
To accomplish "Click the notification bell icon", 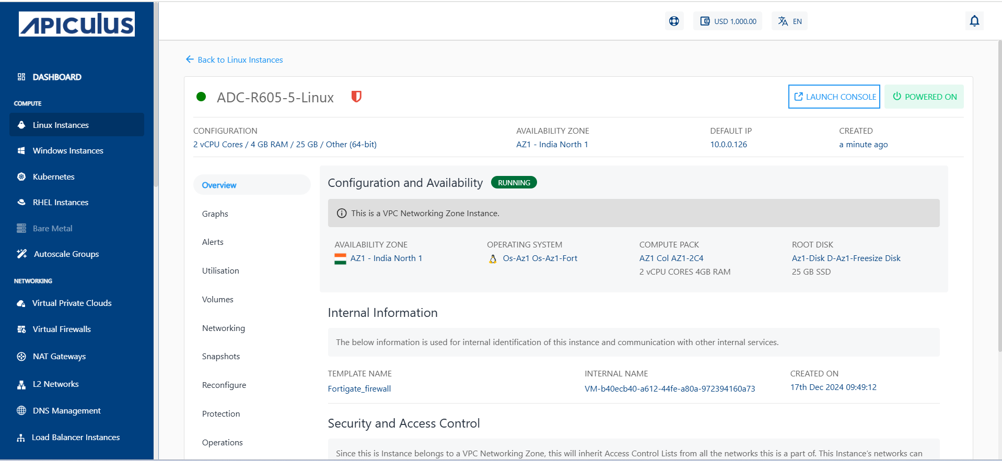I will [974, 21].
